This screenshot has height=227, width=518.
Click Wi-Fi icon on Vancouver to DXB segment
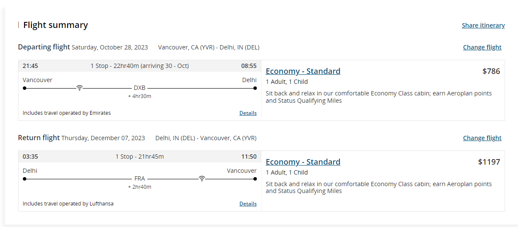pyautogui.click(x=79, y=88)
